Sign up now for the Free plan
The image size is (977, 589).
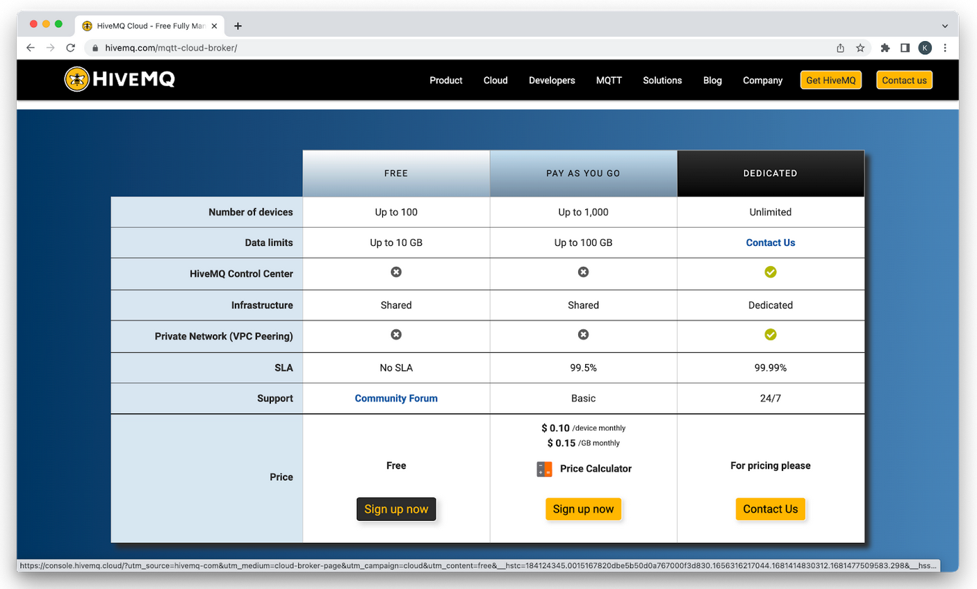coord(396,508)
